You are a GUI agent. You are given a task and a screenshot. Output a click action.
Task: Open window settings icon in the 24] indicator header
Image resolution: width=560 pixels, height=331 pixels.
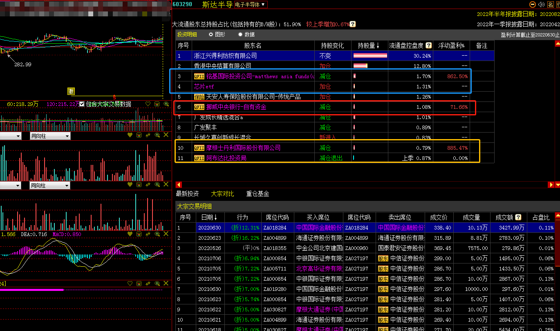pyautogui.click(x=139, y=283)
